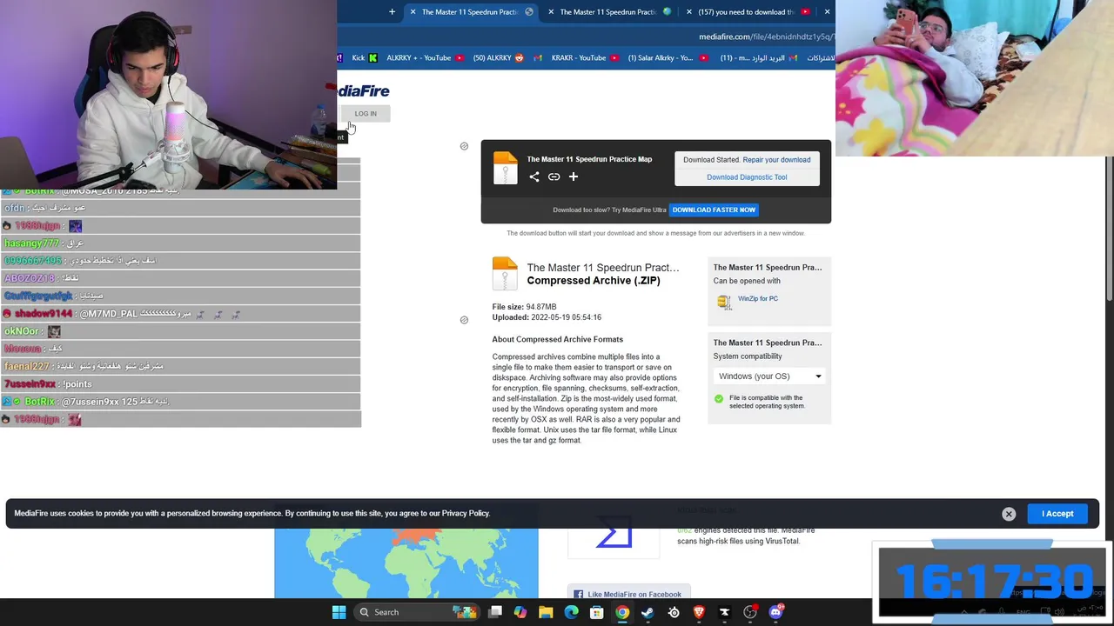
Task: Click chat username okNOor
Action: point(22,331)
